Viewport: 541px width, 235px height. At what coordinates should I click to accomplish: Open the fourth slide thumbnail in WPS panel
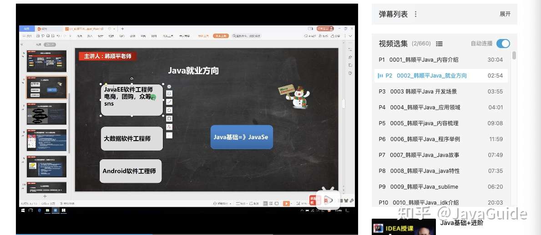(46, 140)
